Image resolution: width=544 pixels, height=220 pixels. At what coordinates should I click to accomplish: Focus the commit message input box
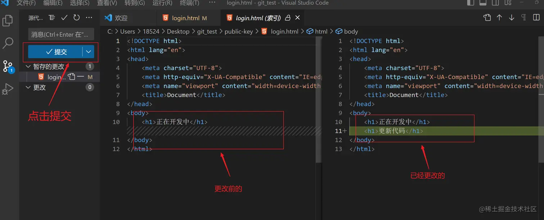(61, 34)
